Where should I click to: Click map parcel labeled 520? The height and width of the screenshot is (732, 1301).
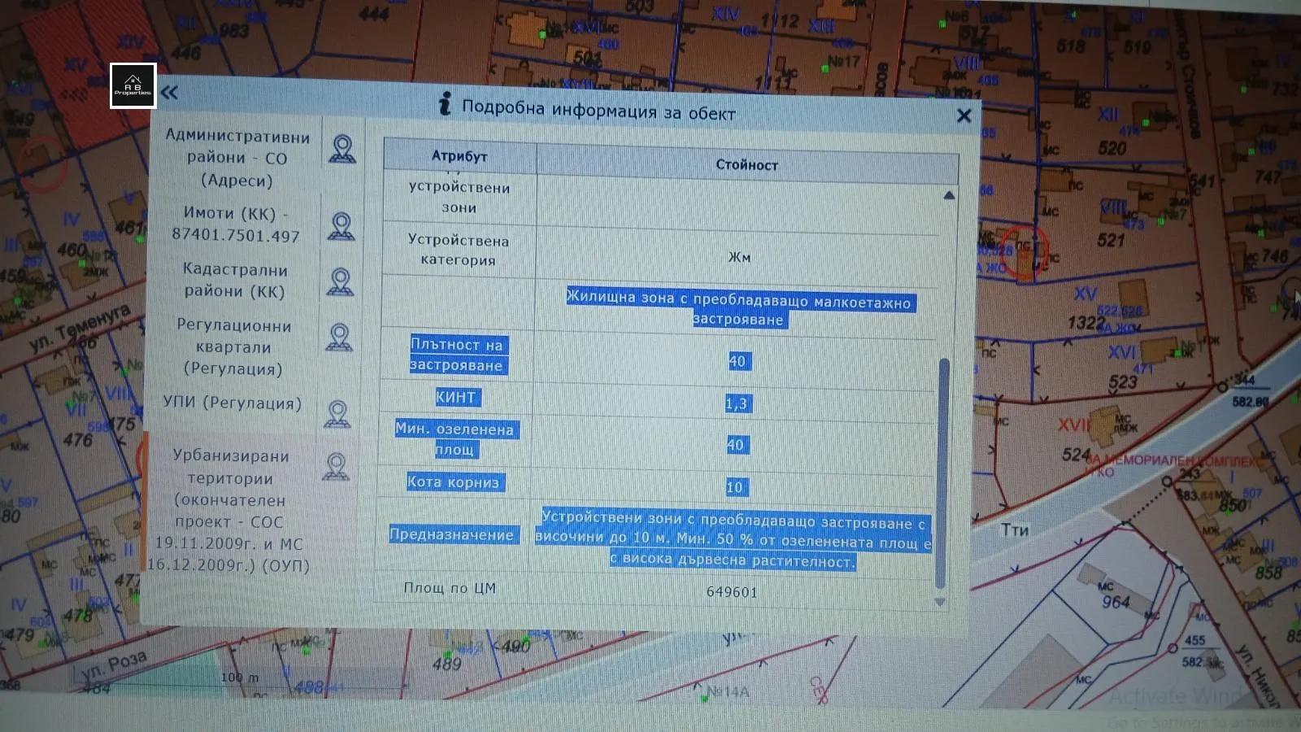pyautogui.click(x=1112, y=148)
